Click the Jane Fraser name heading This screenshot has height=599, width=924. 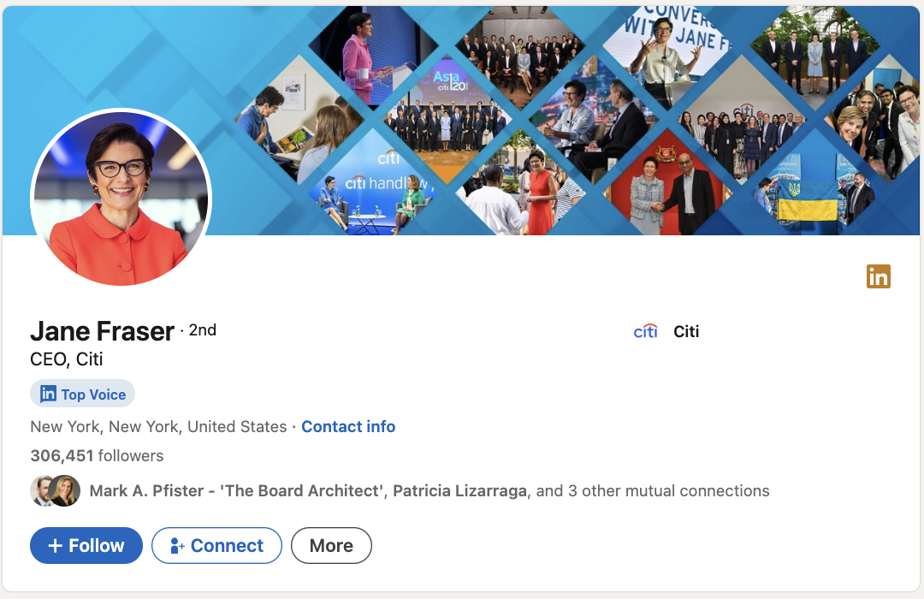102,331
